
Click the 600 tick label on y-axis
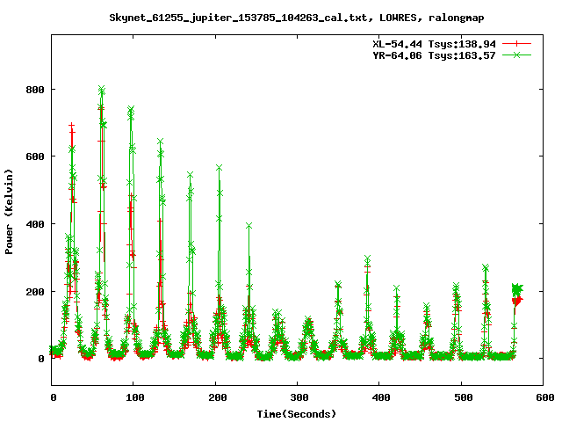(x=35, y=156)
